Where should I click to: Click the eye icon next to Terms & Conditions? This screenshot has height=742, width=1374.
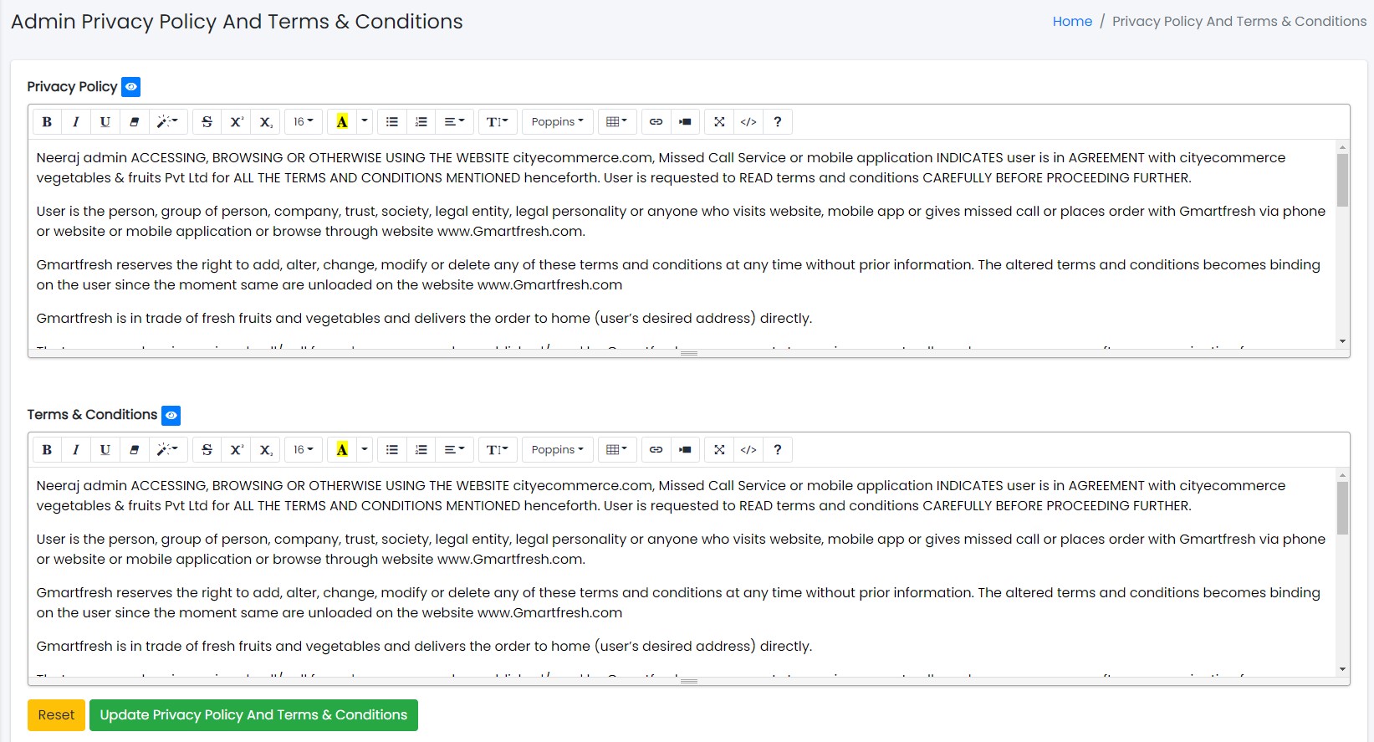(x=171, y=415)
